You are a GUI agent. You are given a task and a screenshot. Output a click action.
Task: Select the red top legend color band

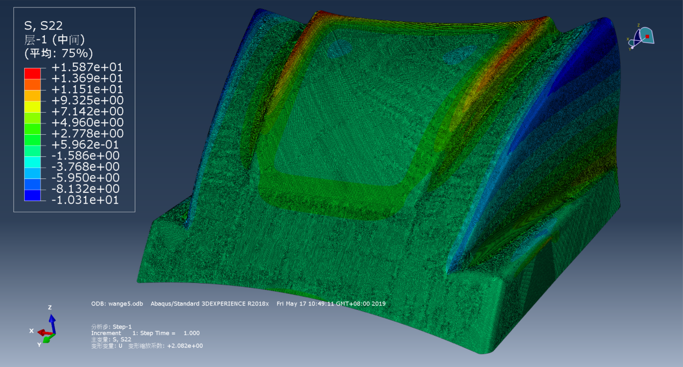[32, 73]
